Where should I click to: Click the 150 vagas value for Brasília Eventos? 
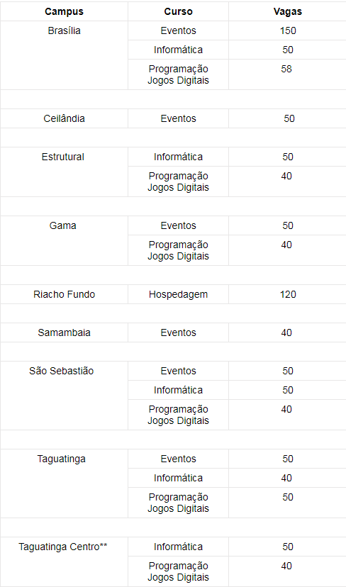pos(288,30)
